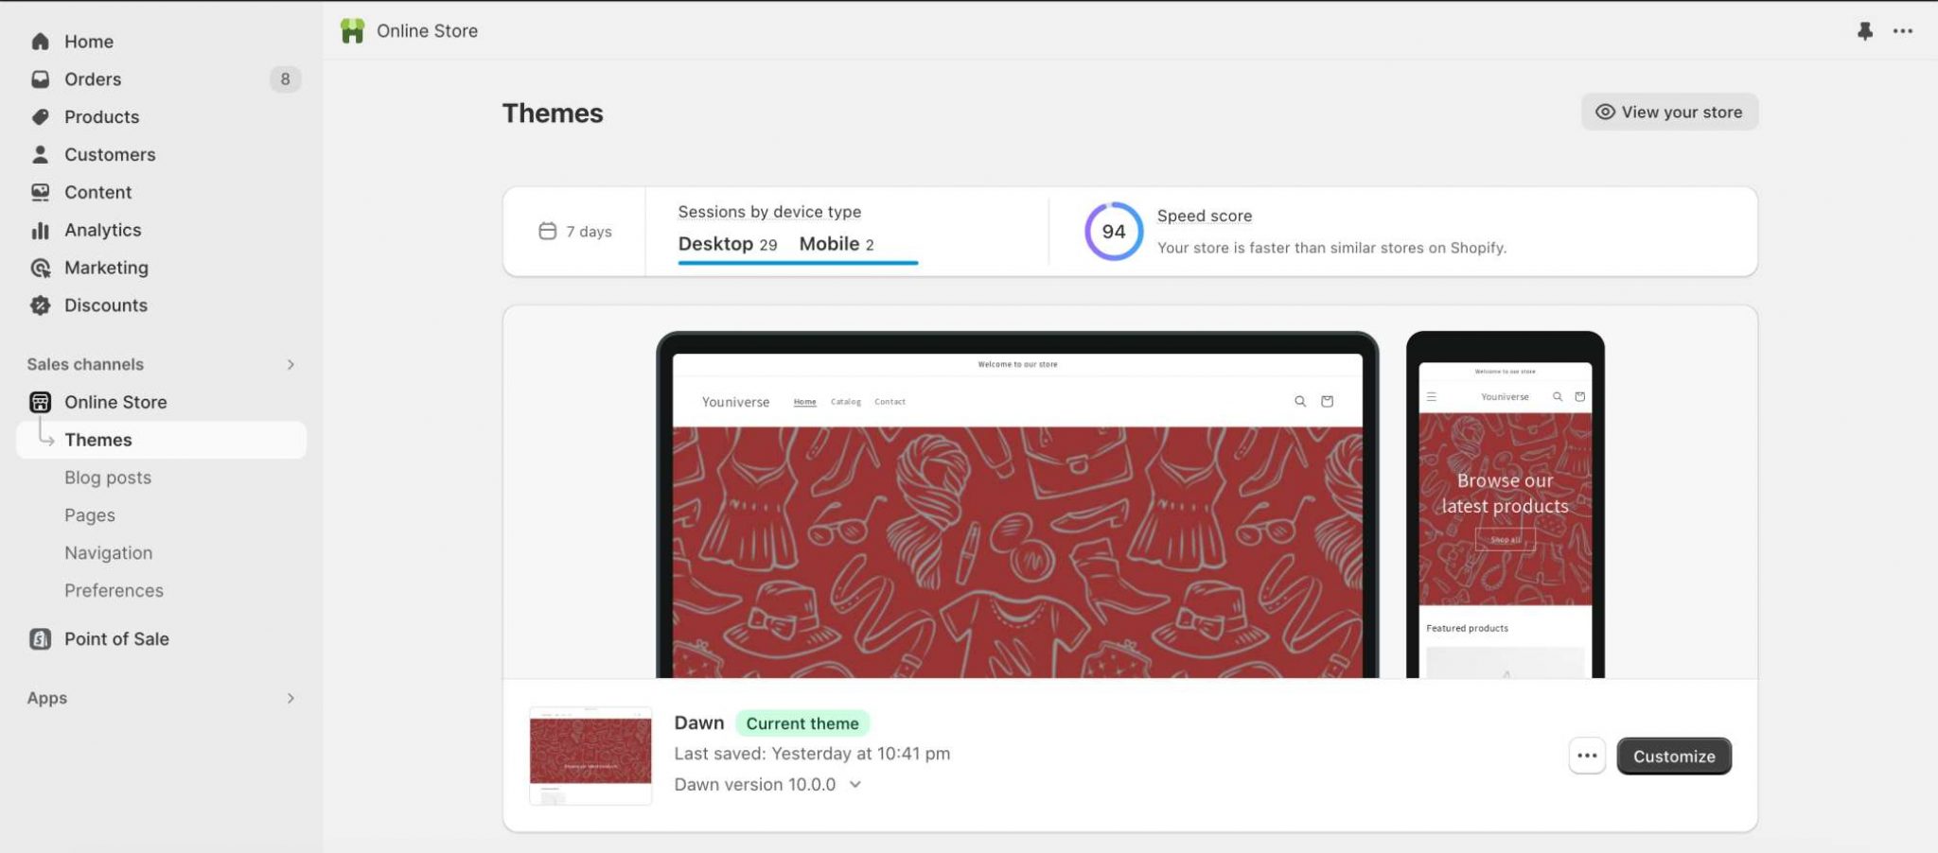Click the Customers person icon
The width and height of the screenshot is (1938, 853).
40,154
